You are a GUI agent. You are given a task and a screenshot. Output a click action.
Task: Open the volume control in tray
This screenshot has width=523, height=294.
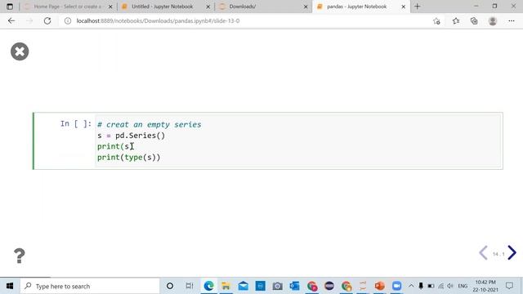coord(450,286)
